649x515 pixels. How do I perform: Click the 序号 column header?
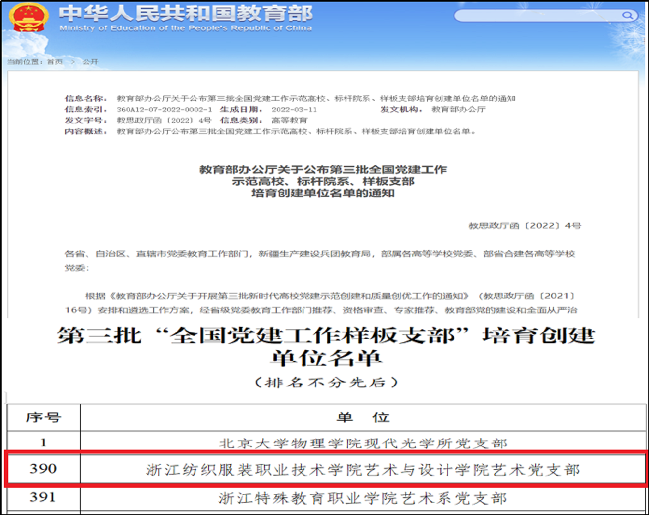pos(43,418)
